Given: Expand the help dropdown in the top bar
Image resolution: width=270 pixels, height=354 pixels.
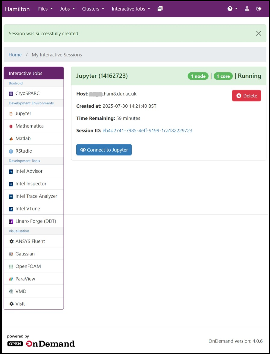Looking at the screenshot, I should click(231, 9).
